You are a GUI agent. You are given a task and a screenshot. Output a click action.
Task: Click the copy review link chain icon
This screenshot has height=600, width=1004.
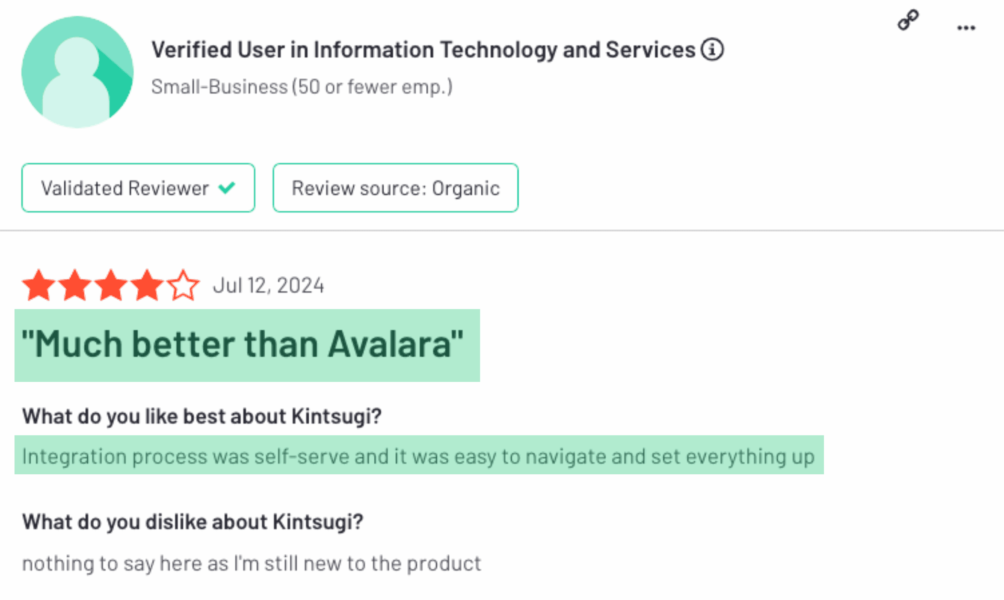click(908, 20)
